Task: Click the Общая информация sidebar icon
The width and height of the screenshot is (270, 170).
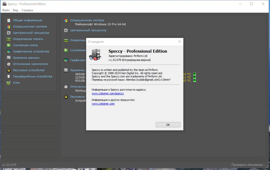Action: (x=9, y=20)
